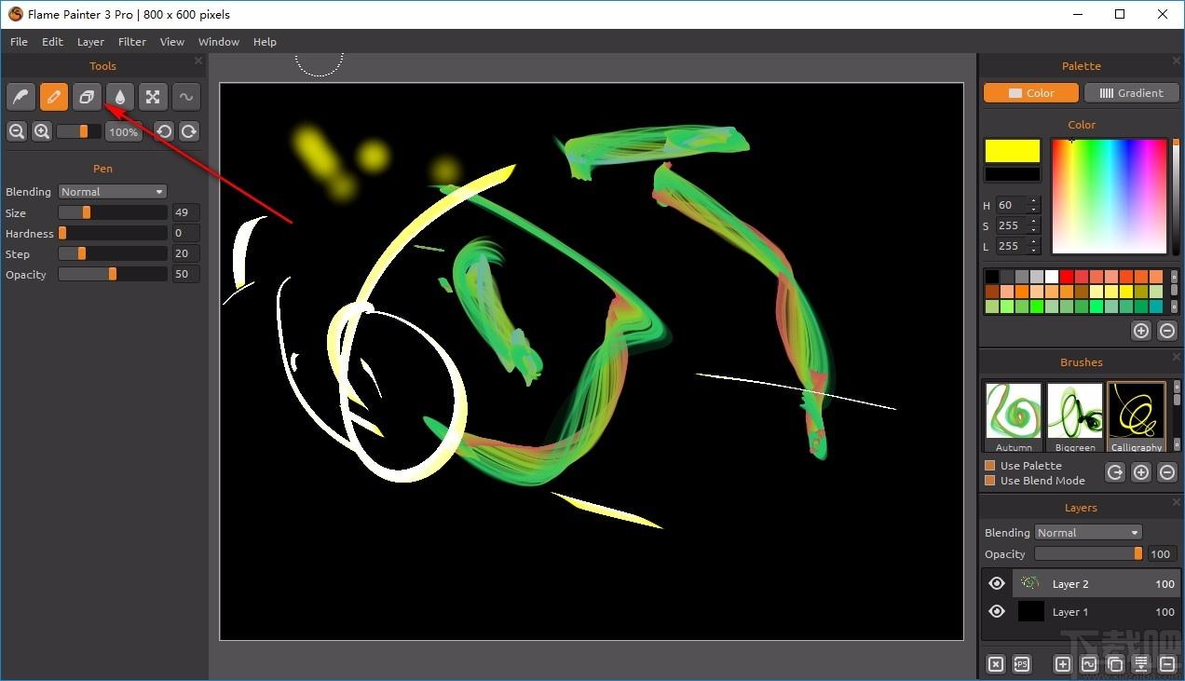This screenshot has width=1185, height=681.
Task: Toggle the Use Blend Mode checkbox
Action: tap(990, 481)
